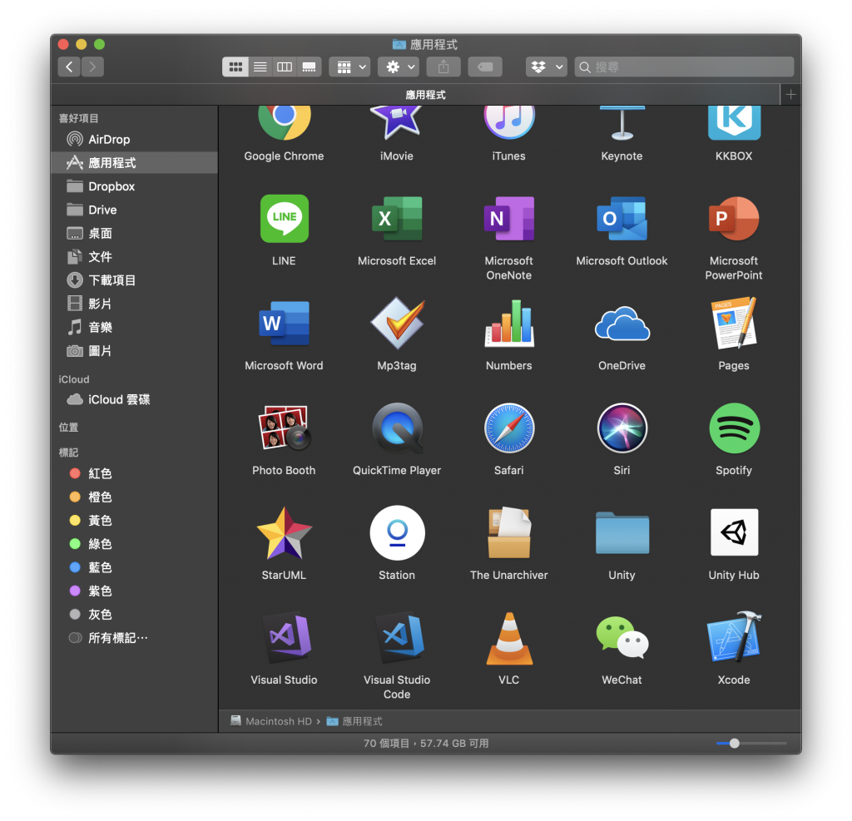Select the Mp3tag icon
This screenshot has height=821, width=852.
397,324
